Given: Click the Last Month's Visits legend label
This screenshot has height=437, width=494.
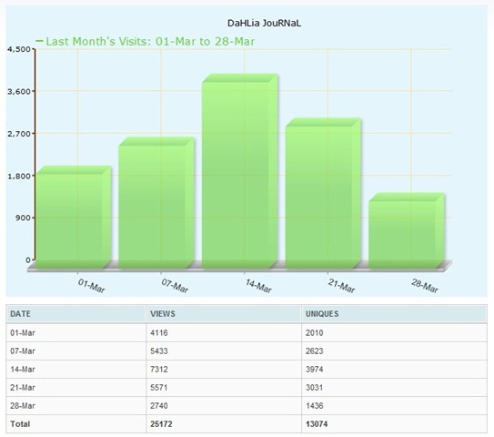Looking at the screenshot, I should tap(150, 41).
